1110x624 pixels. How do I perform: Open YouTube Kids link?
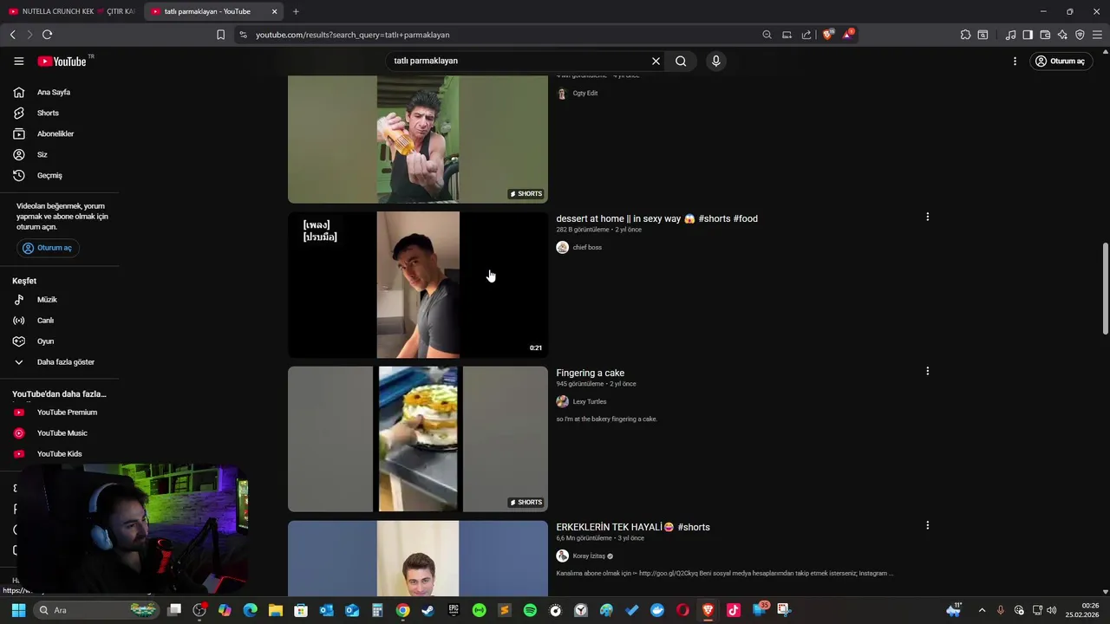pos(59,454)
